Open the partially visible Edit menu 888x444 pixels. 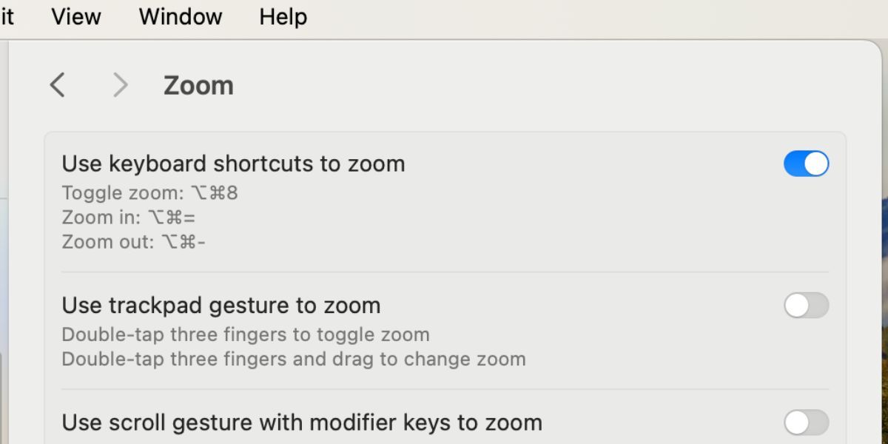coord(7,16)
